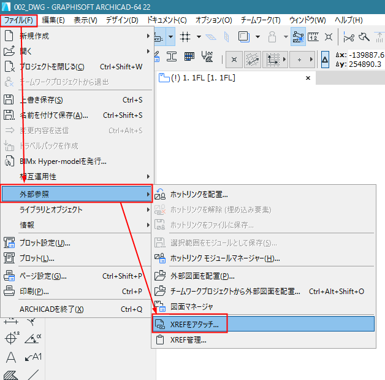Click the open folder icon beside 開く
This screenshot has width=385, height=380.
(x=9, y=51)
